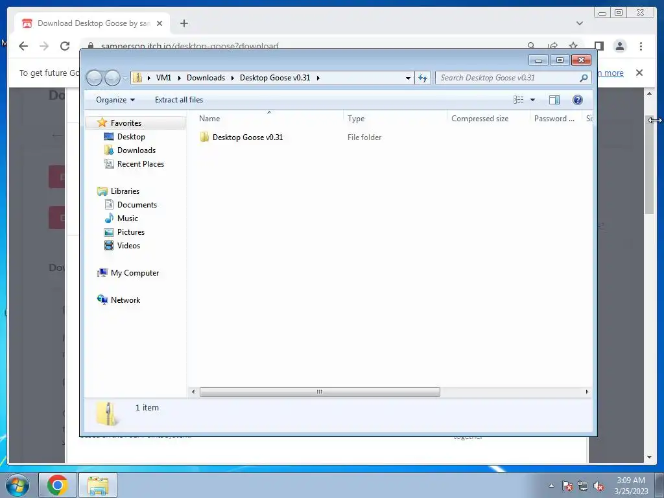Click the 1 item status text
This screenshot has width=664, height=498.
click(147, 408)
